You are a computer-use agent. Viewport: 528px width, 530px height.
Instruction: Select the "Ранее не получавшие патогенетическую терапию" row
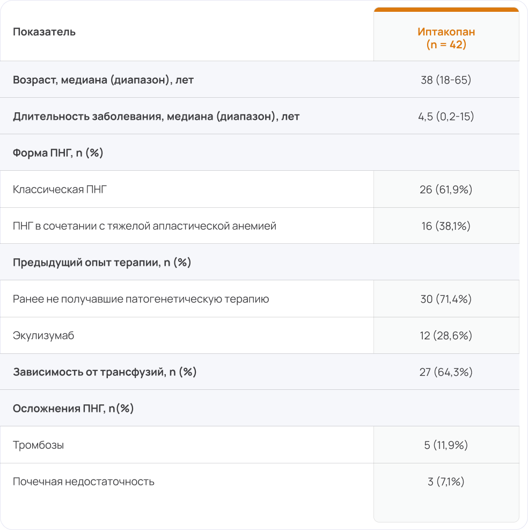coord(141,299)
